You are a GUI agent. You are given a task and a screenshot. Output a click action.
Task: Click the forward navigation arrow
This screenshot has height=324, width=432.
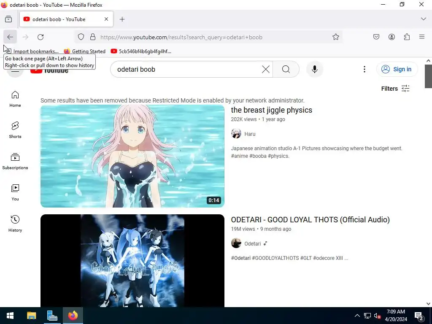pyautogui.click(x=25, y=37)
